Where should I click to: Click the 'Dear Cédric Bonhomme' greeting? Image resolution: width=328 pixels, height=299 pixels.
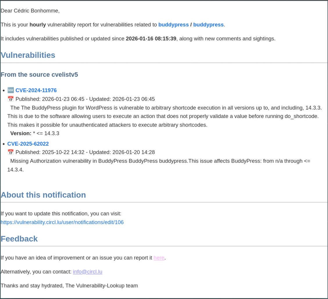[30, 11]
